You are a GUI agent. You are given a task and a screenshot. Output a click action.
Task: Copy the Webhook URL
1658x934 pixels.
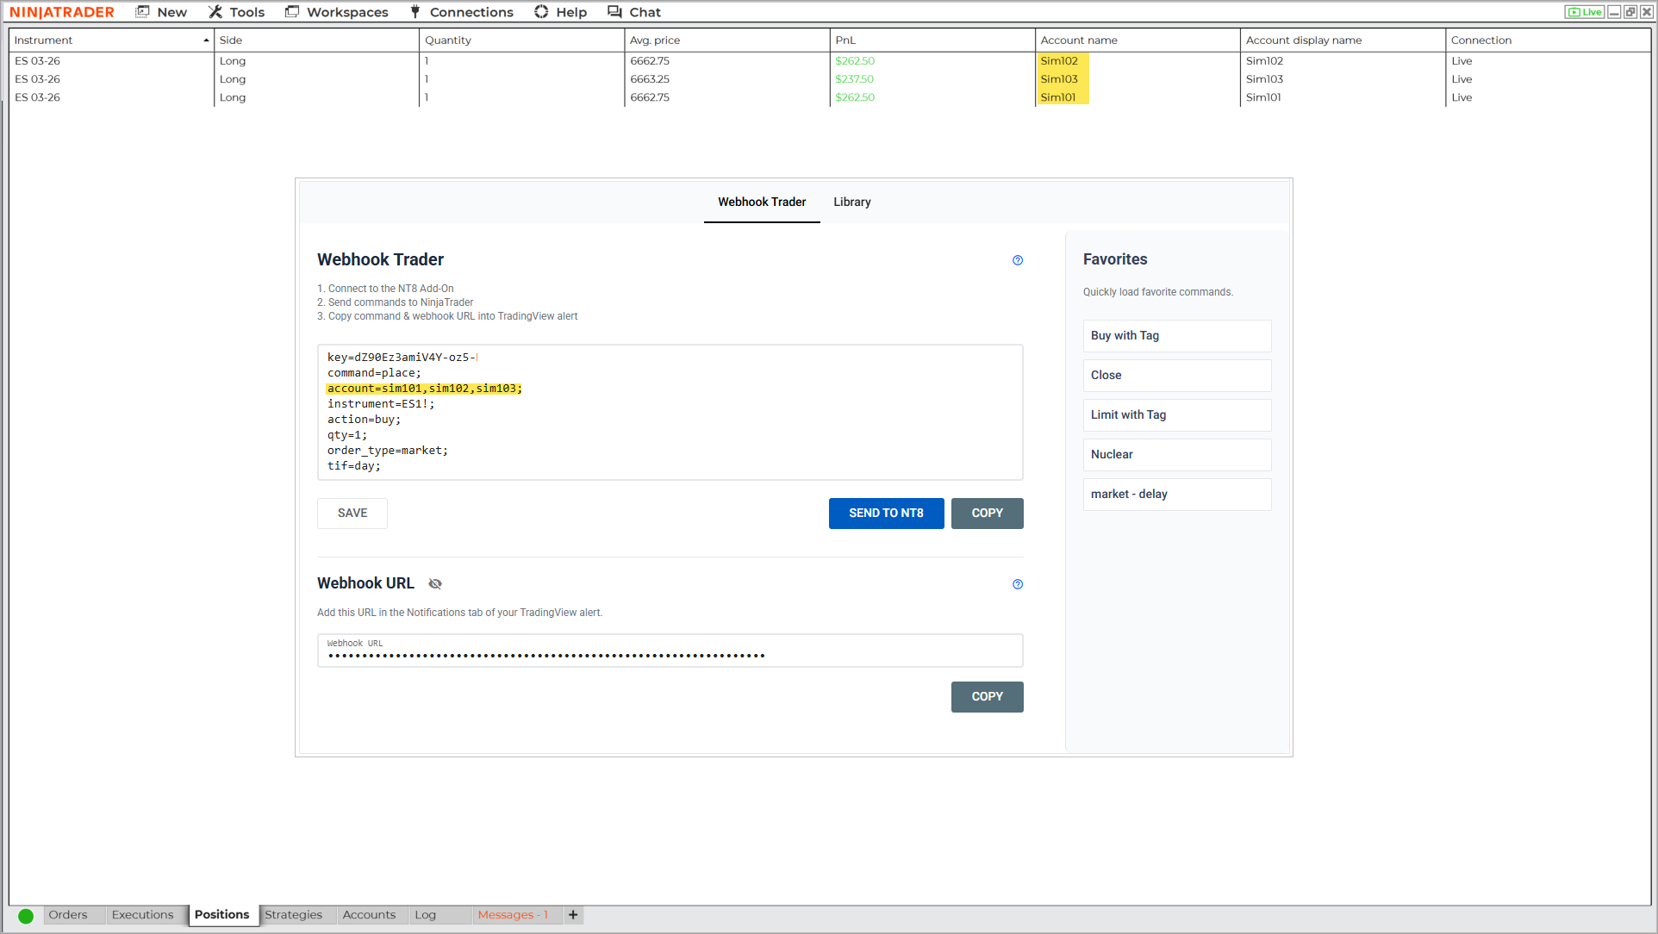click(x=987, y=697)
